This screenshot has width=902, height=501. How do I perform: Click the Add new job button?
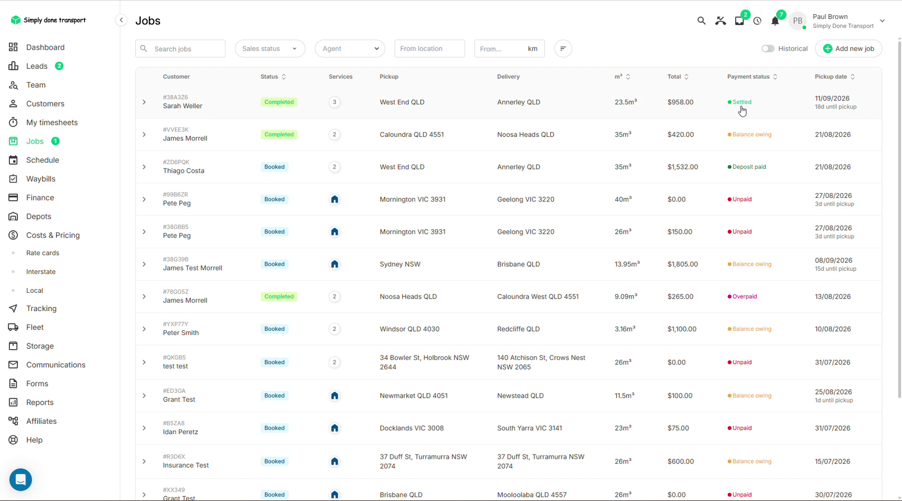[x=848, y=49]
